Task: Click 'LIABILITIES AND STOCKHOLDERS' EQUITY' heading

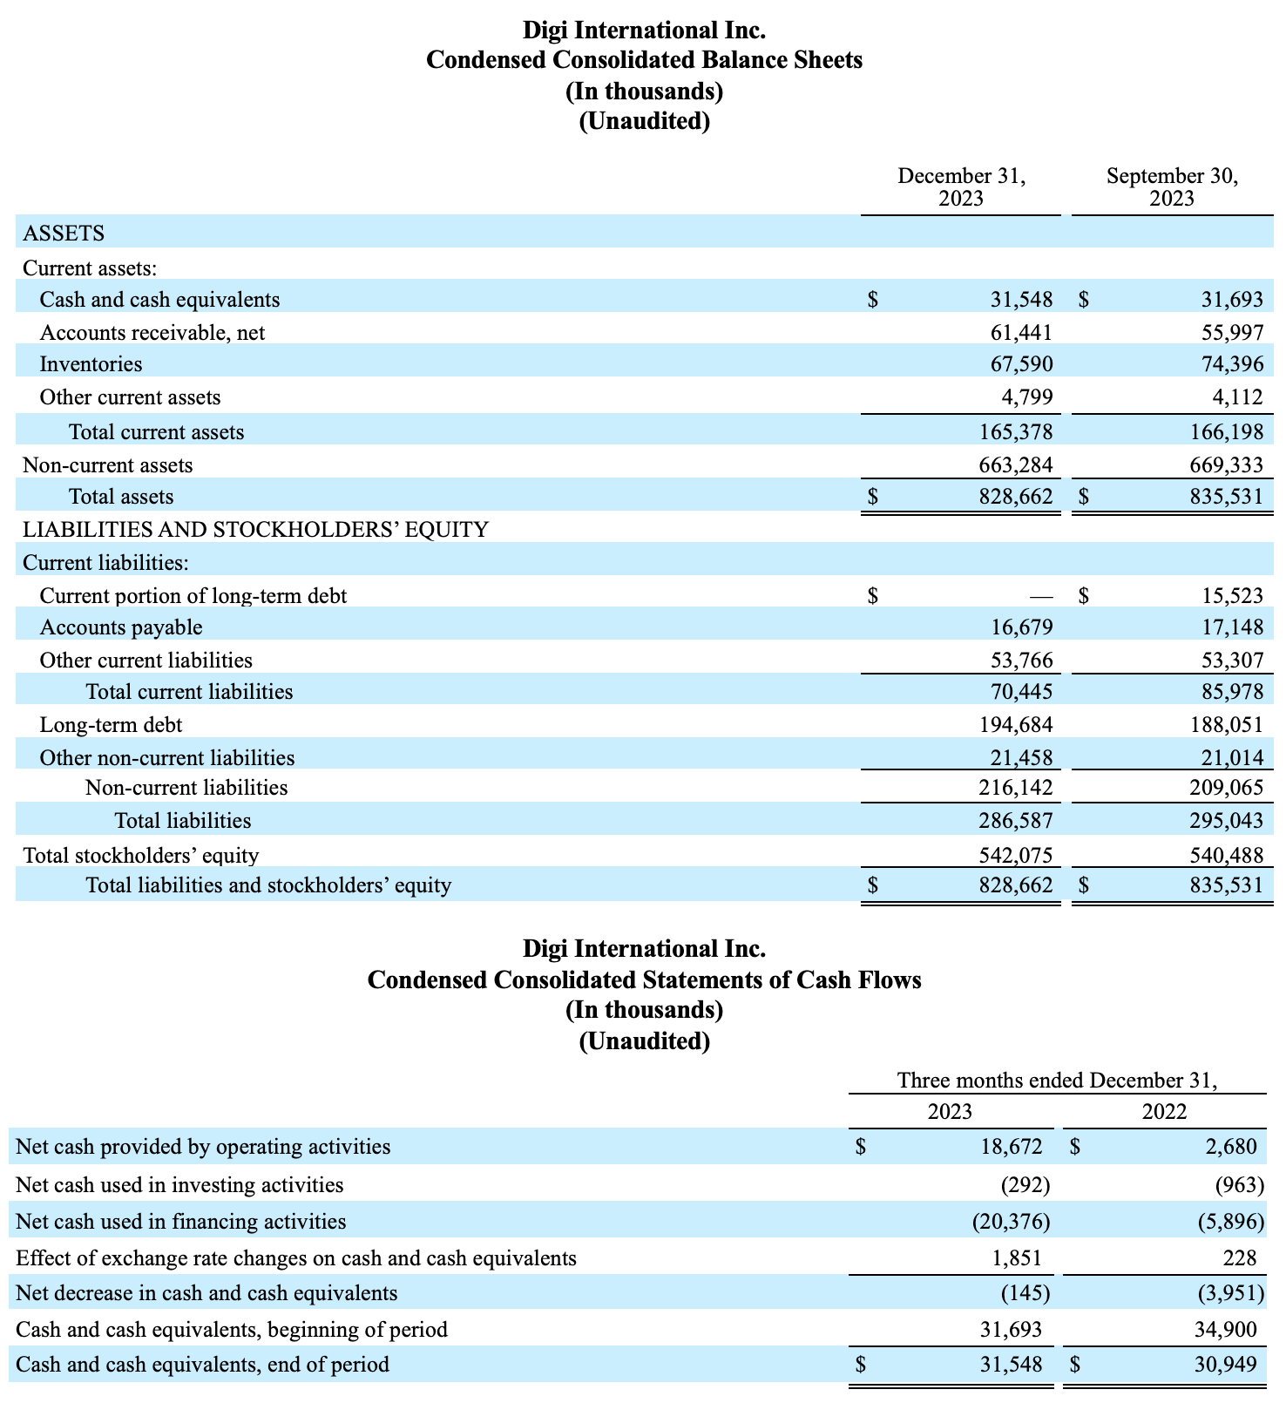Action: (255, 530)
